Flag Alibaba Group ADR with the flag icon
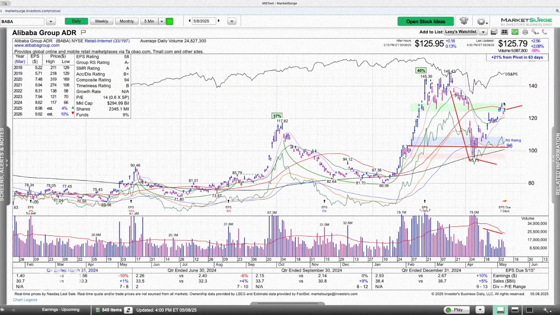The image size is (560, 315). pos(84,32)
